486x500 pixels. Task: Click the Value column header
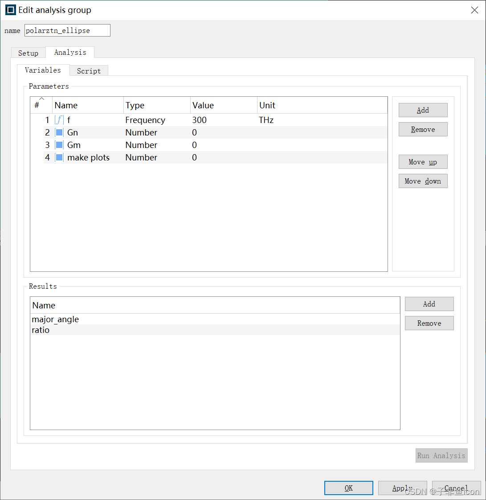(224, 105)
